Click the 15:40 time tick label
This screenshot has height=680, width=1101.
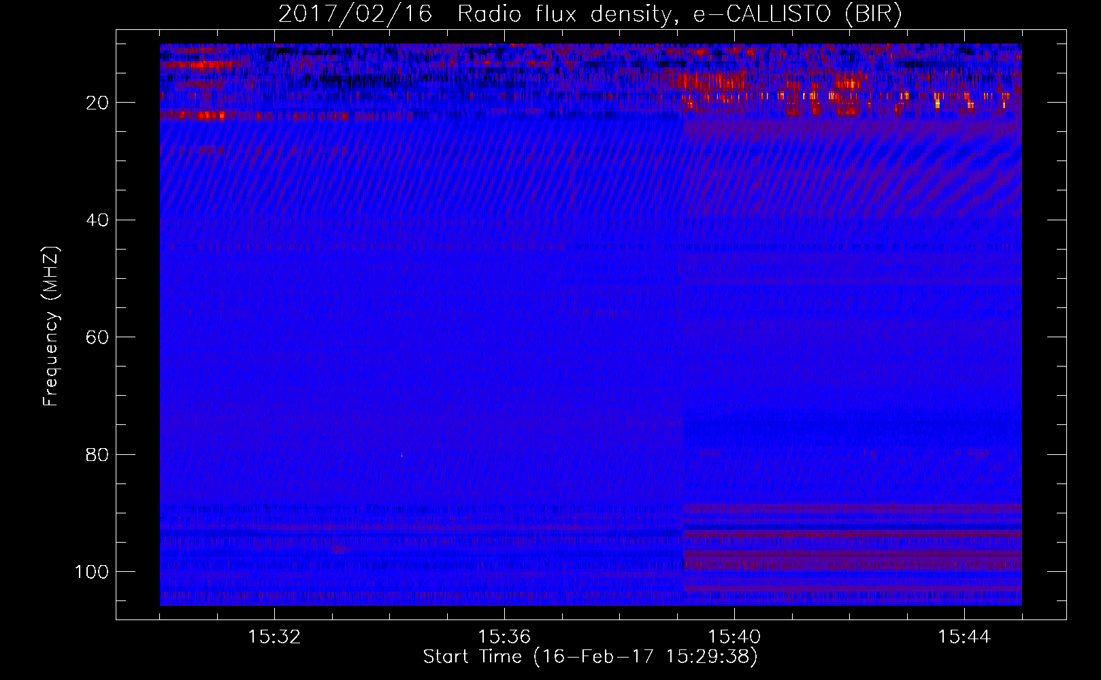click(734, 637)
